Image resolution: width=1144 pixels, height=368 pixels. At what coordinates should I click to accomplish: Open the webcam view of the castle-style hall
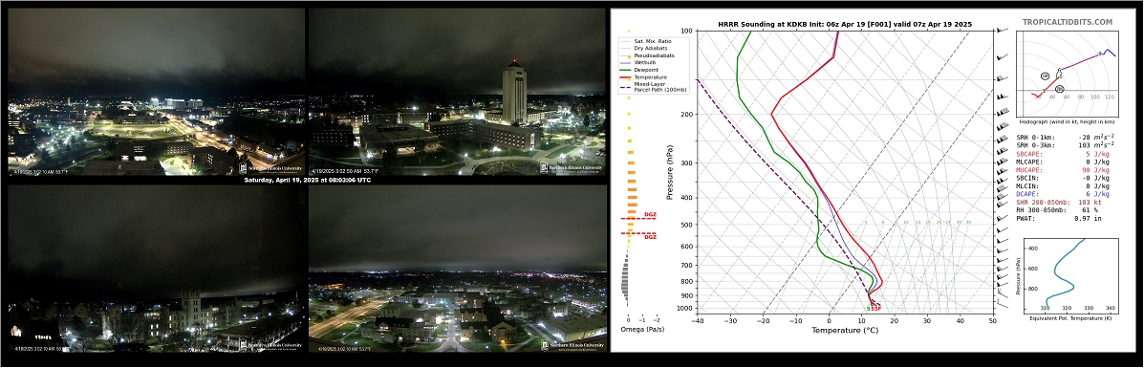coord(156,269)
